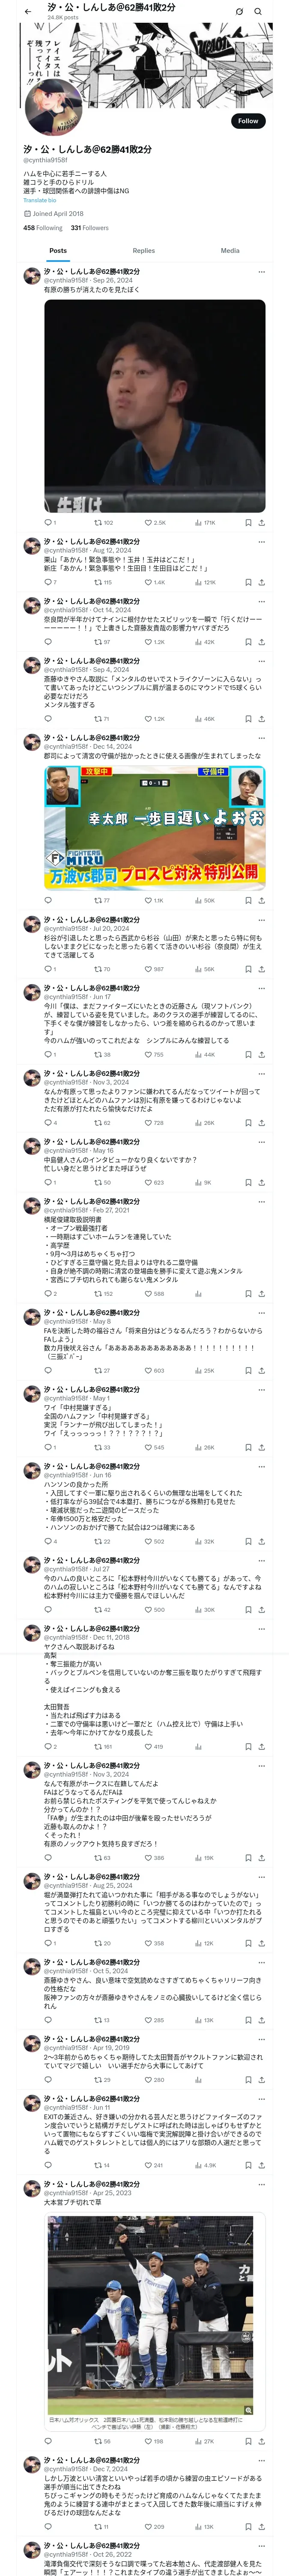Share the Feb 27, 2021 post
The image size is (289, 2576).
point(261,1293)
